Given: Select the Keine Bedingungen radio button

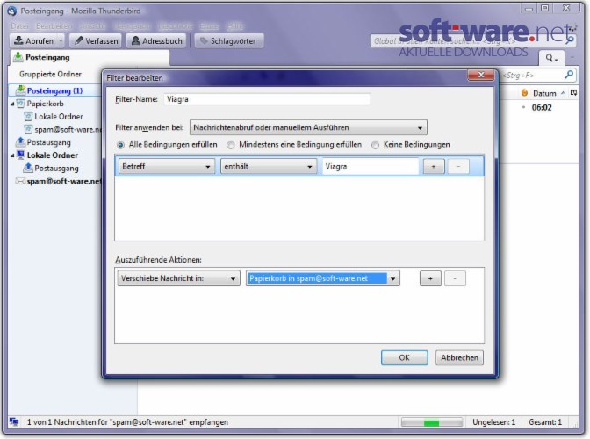Looking at the screenshot, I should [x=375, y=145].
